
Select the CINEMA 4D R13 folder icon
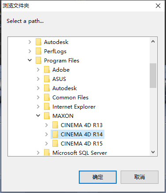pos(55,125)
